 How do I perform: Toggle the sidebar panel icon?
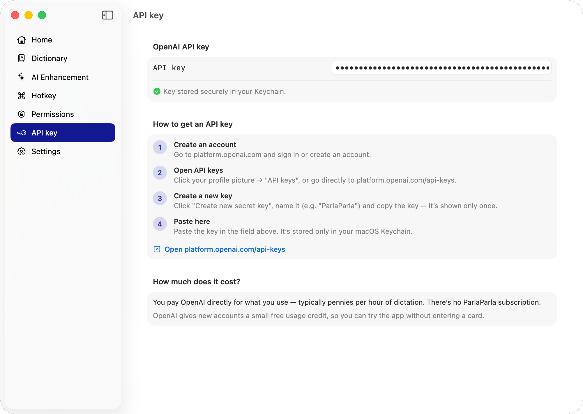tap(107, 15)
